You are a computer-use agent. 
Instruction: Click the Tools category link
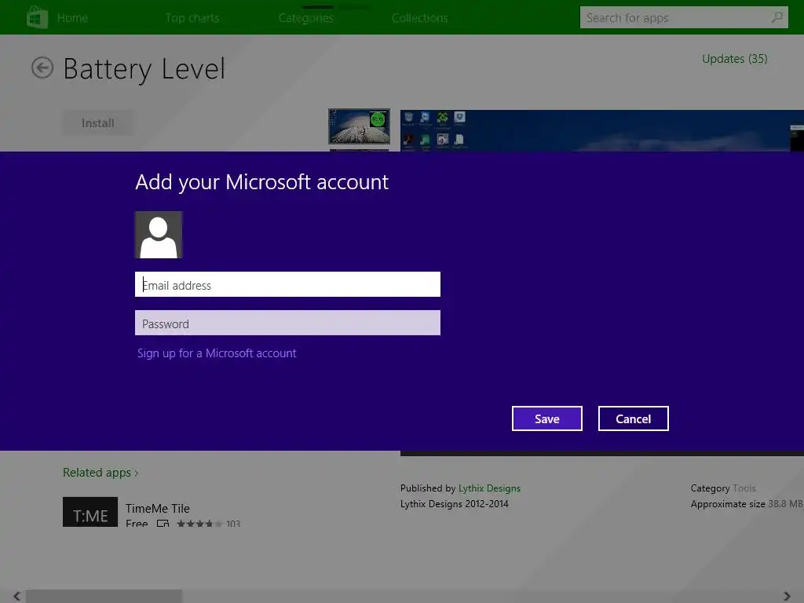tap(744, 488)
